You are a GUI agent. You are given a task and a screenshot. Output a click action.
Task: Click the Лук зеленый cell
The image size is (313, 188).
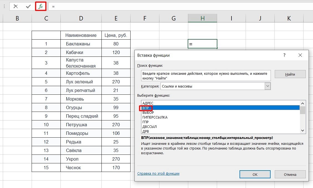click(x=81, y=82)
